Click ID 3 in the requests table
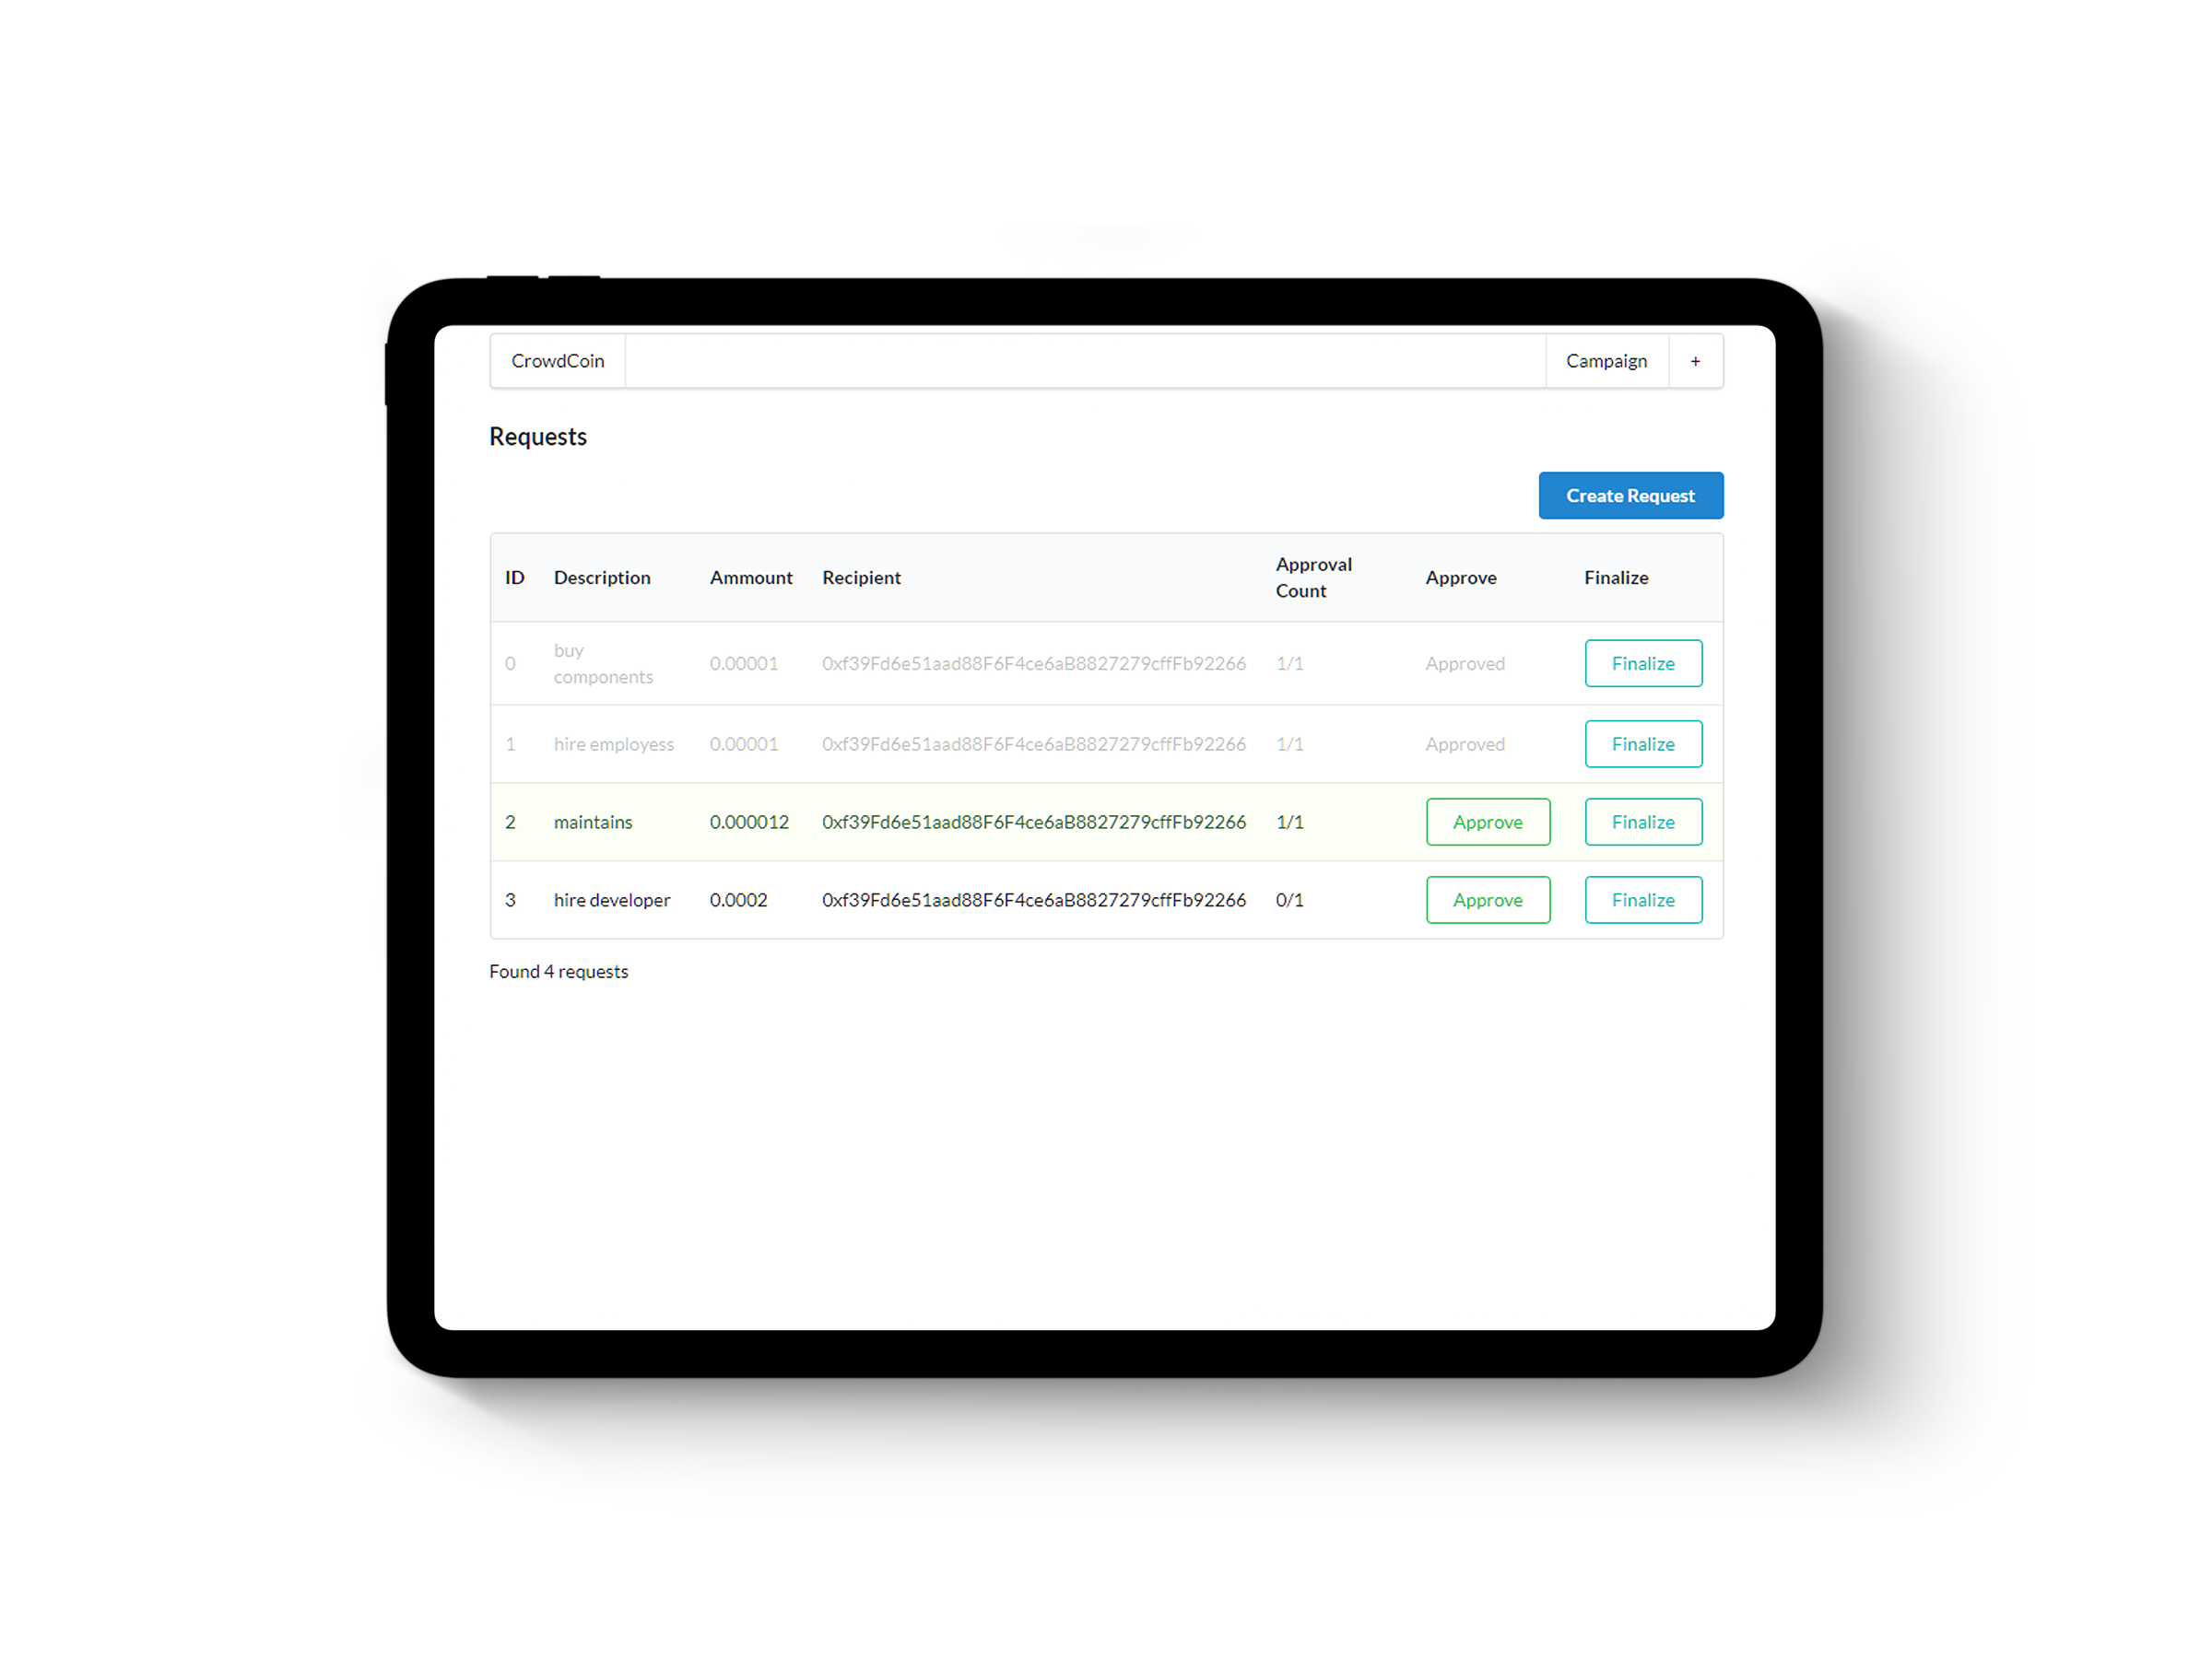The height and width of the screenshot is (1658, 2212). click(510, 899)
